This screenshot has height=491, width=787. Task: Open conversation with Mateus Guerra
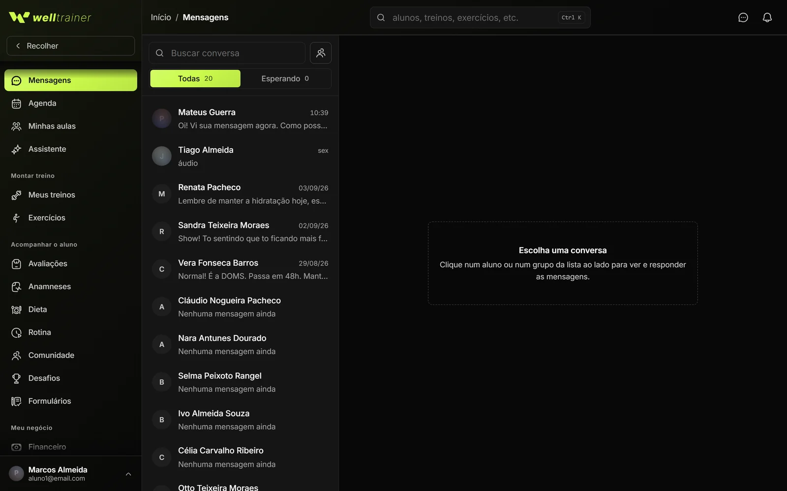241,119
